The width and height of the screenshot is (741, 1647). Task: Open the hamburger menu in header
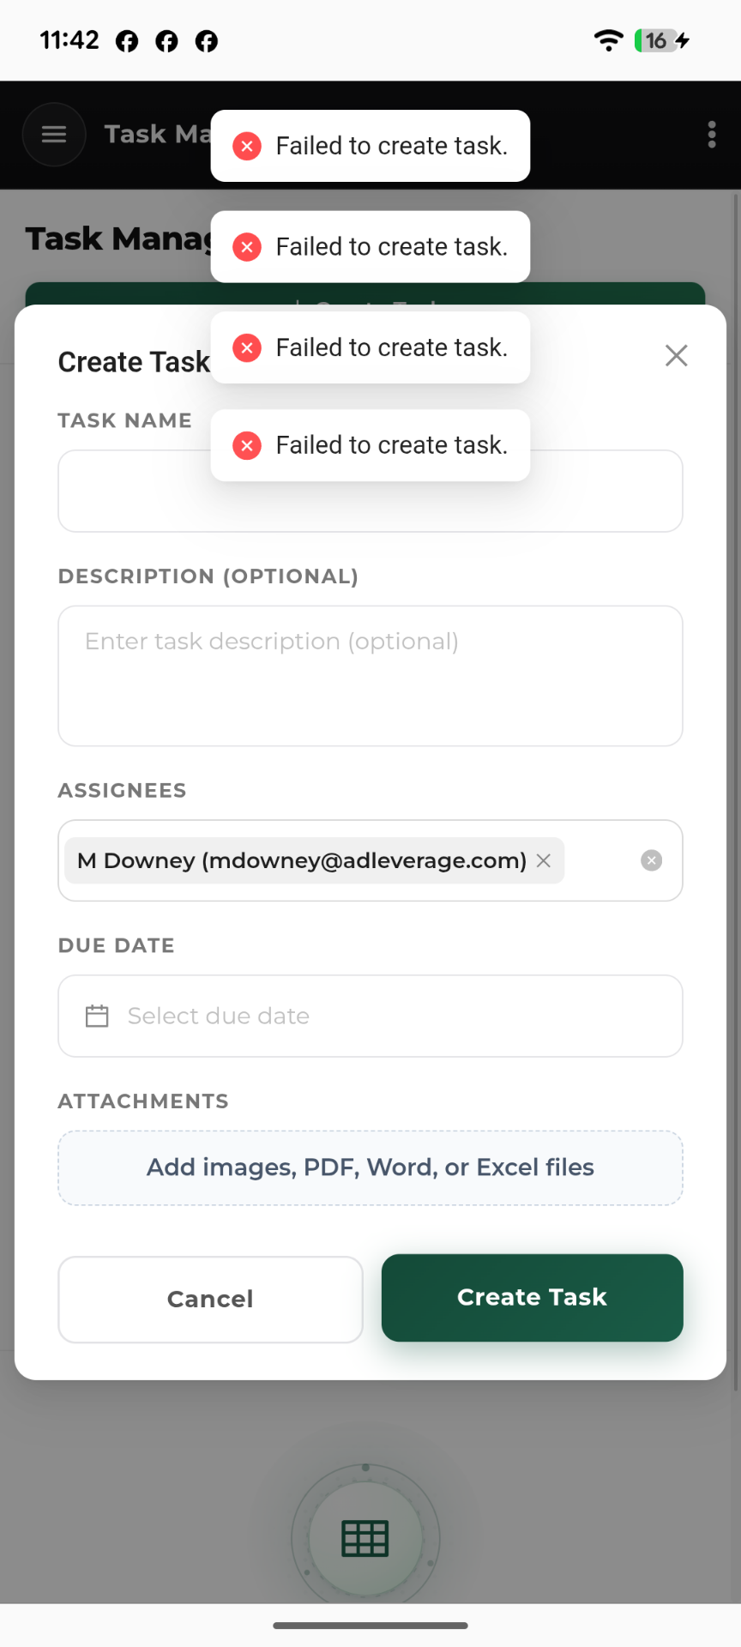pyautogui.click(x=54, y=135)
